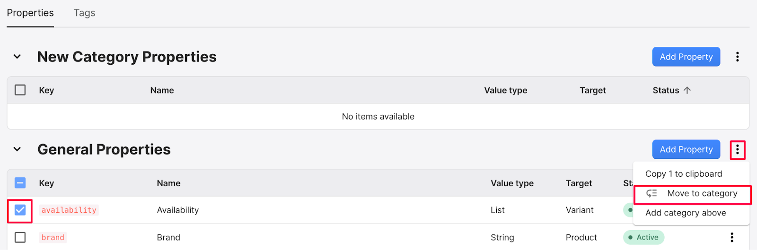The image size is (757, 250).
Task: Select the Properties tab
Action: click(30, 13)
